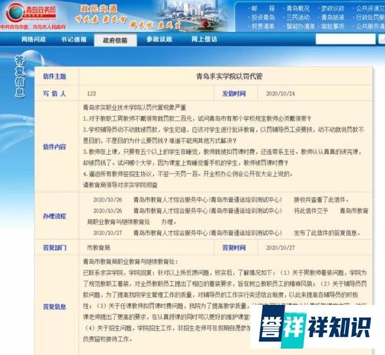Open the 权责清单 link

click(x=263, y=26)
